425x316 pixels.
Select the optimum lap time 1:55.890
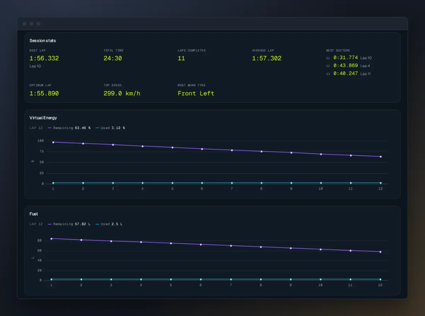pos(44,94)
